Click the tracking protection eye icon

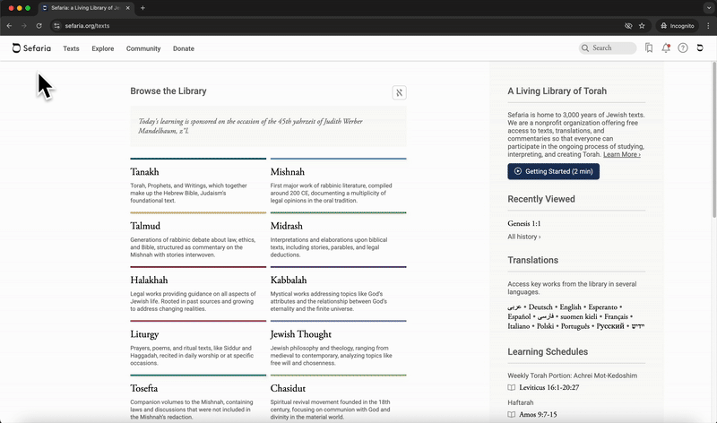click(x=627, y=26)
